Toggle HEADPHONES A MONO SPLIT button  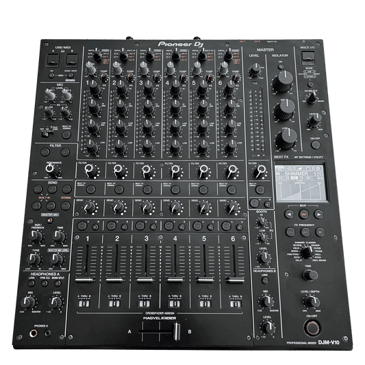click(58, 284)
